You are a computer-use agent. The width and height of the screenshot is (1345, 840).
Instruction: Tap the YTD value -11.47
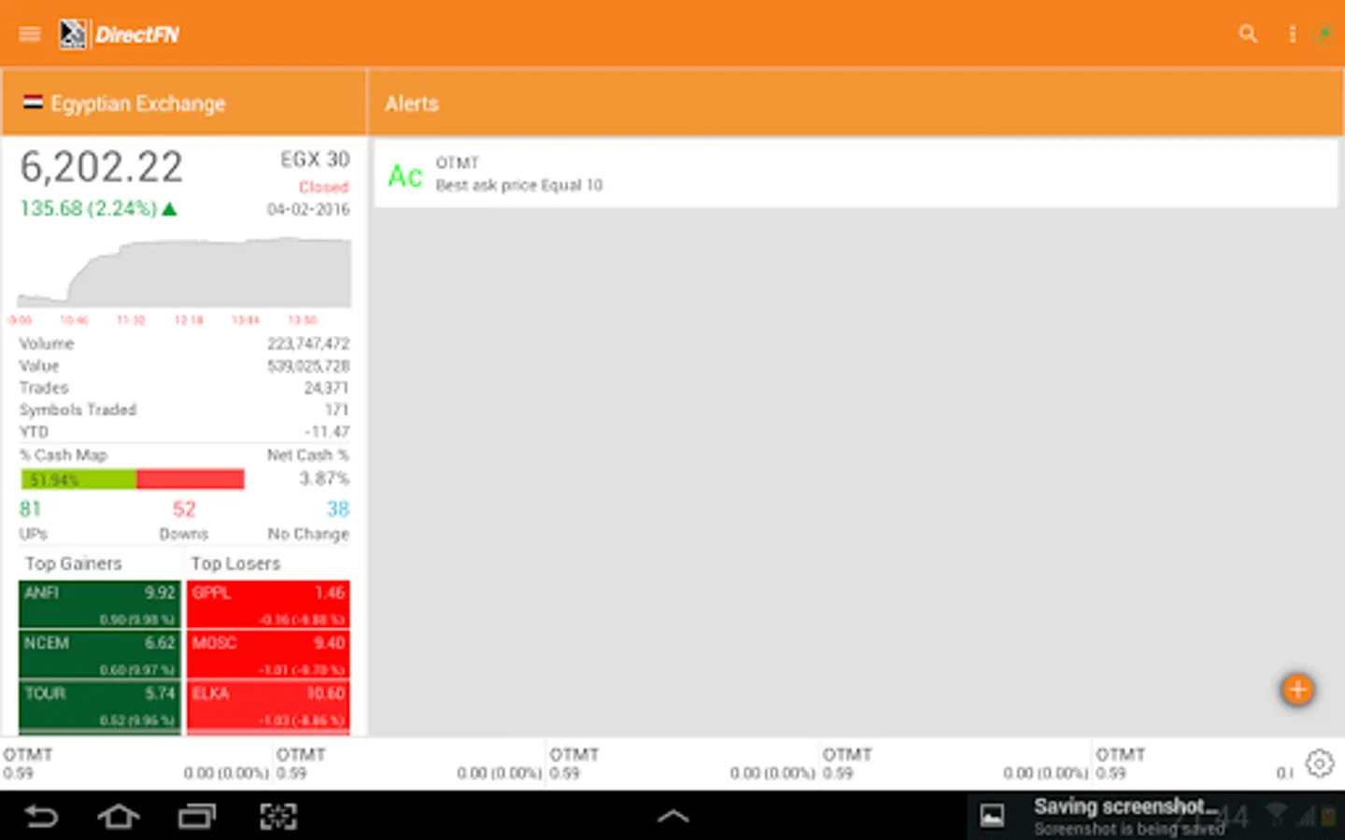[x=327, y=431]
